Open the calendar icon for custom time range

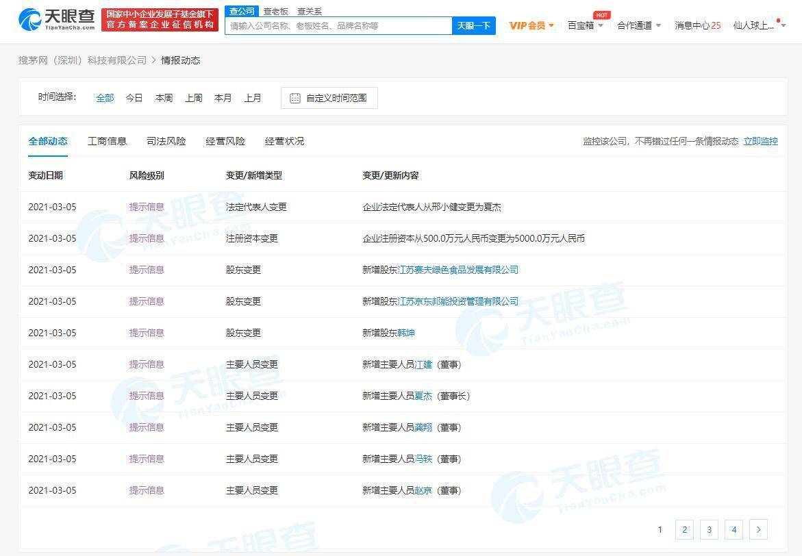point(295,98)
